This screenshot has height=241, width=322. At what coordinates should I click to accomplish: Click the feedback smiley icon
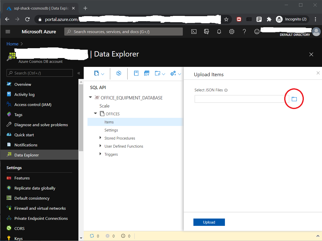tap(257, 32)
